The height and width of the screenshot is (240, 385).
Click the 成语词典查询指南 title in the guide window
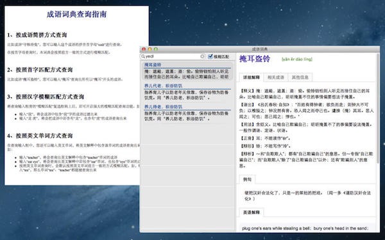click(x=76, y=15)
